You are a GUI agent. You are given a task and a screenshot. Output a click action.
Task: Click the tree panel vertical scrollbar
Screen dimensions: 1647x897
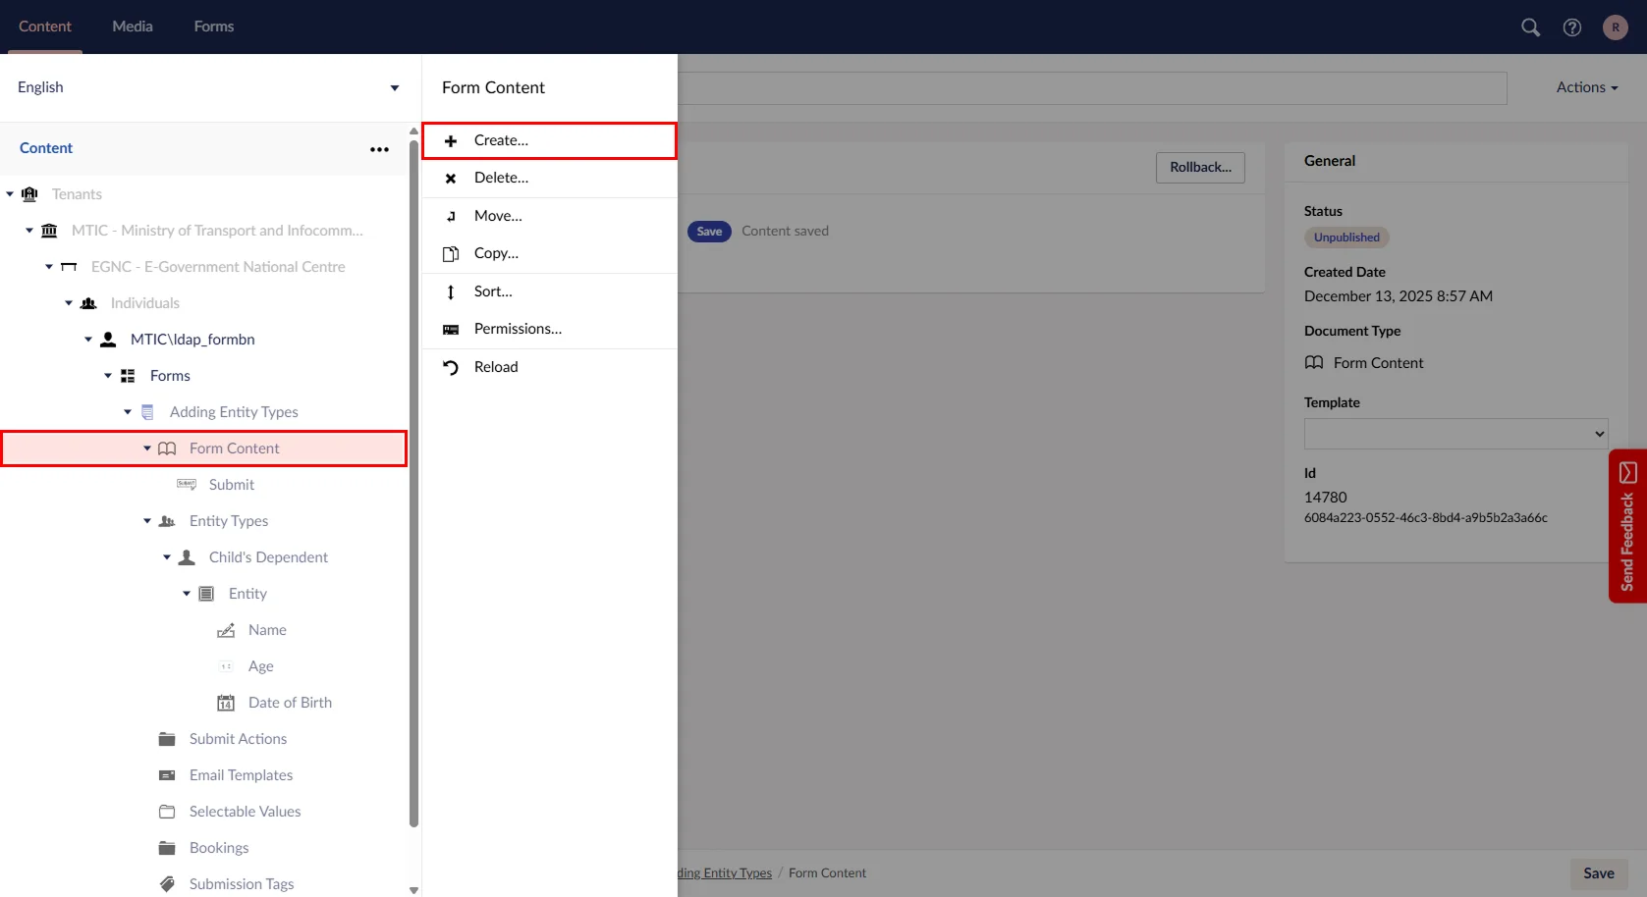(413, 491)
